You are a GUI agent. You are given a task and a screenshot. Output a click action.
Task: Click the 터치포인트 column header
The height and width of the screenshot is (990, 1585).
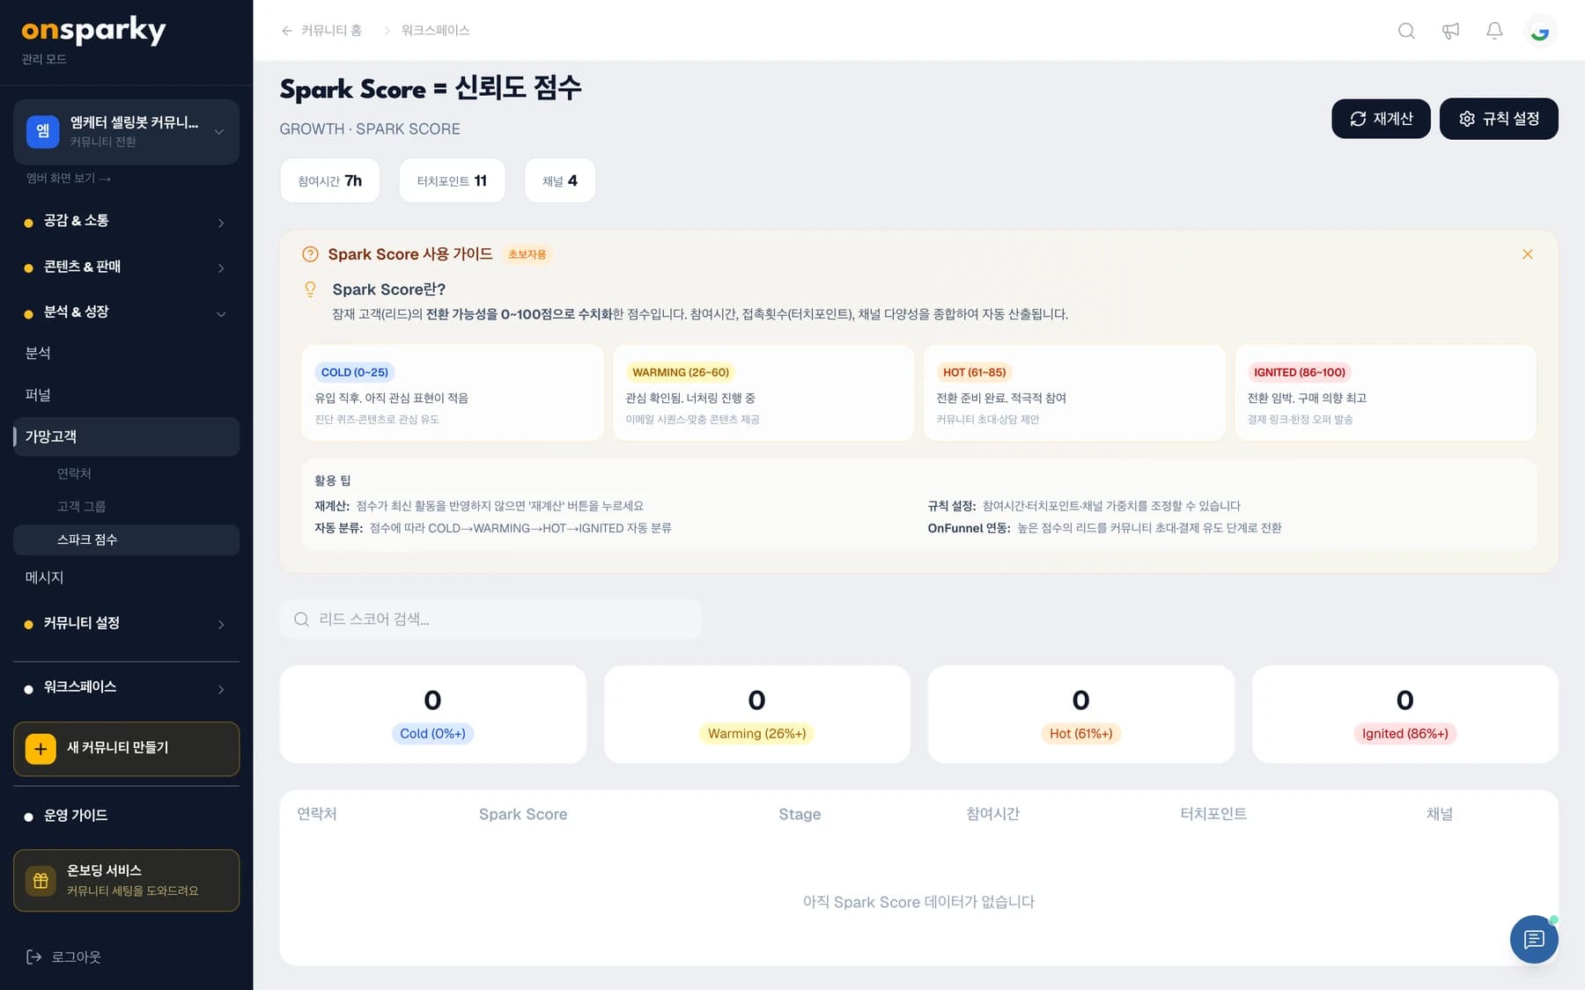tap(1213, 814)
